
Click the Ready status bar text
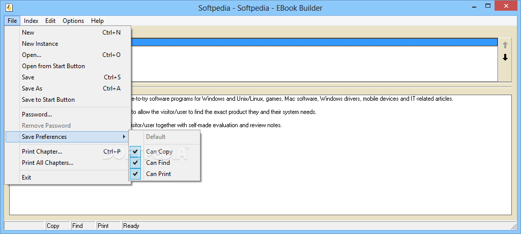pyautogui.click(x=131, y=226)
